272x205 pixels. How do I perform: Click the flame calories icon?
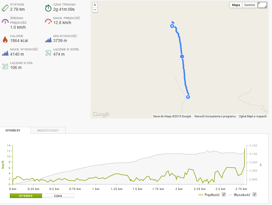pyautogui.click(x=5, y=40)
